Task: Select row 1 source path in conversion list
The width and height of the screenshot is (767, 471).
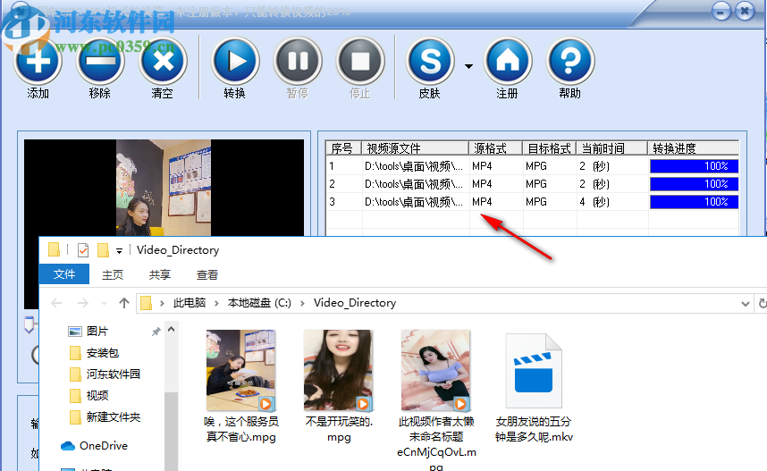Action: coord(414,166)
